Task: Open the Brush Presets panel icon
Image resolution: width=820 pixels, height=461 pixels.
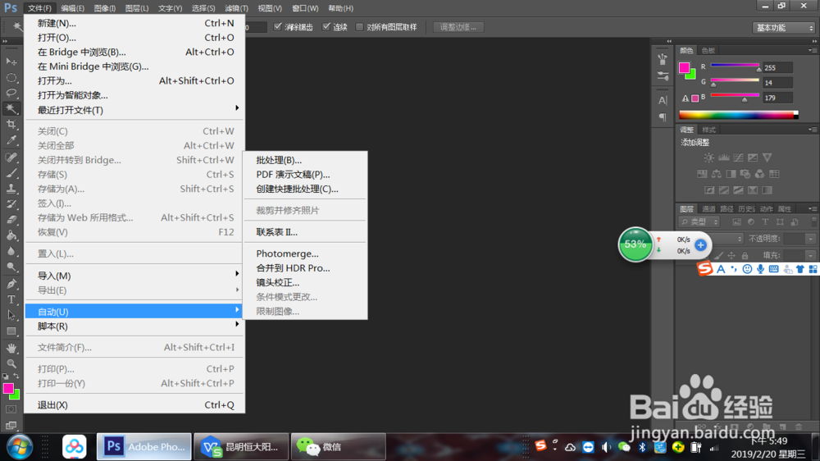Action: tap(663, 75)
